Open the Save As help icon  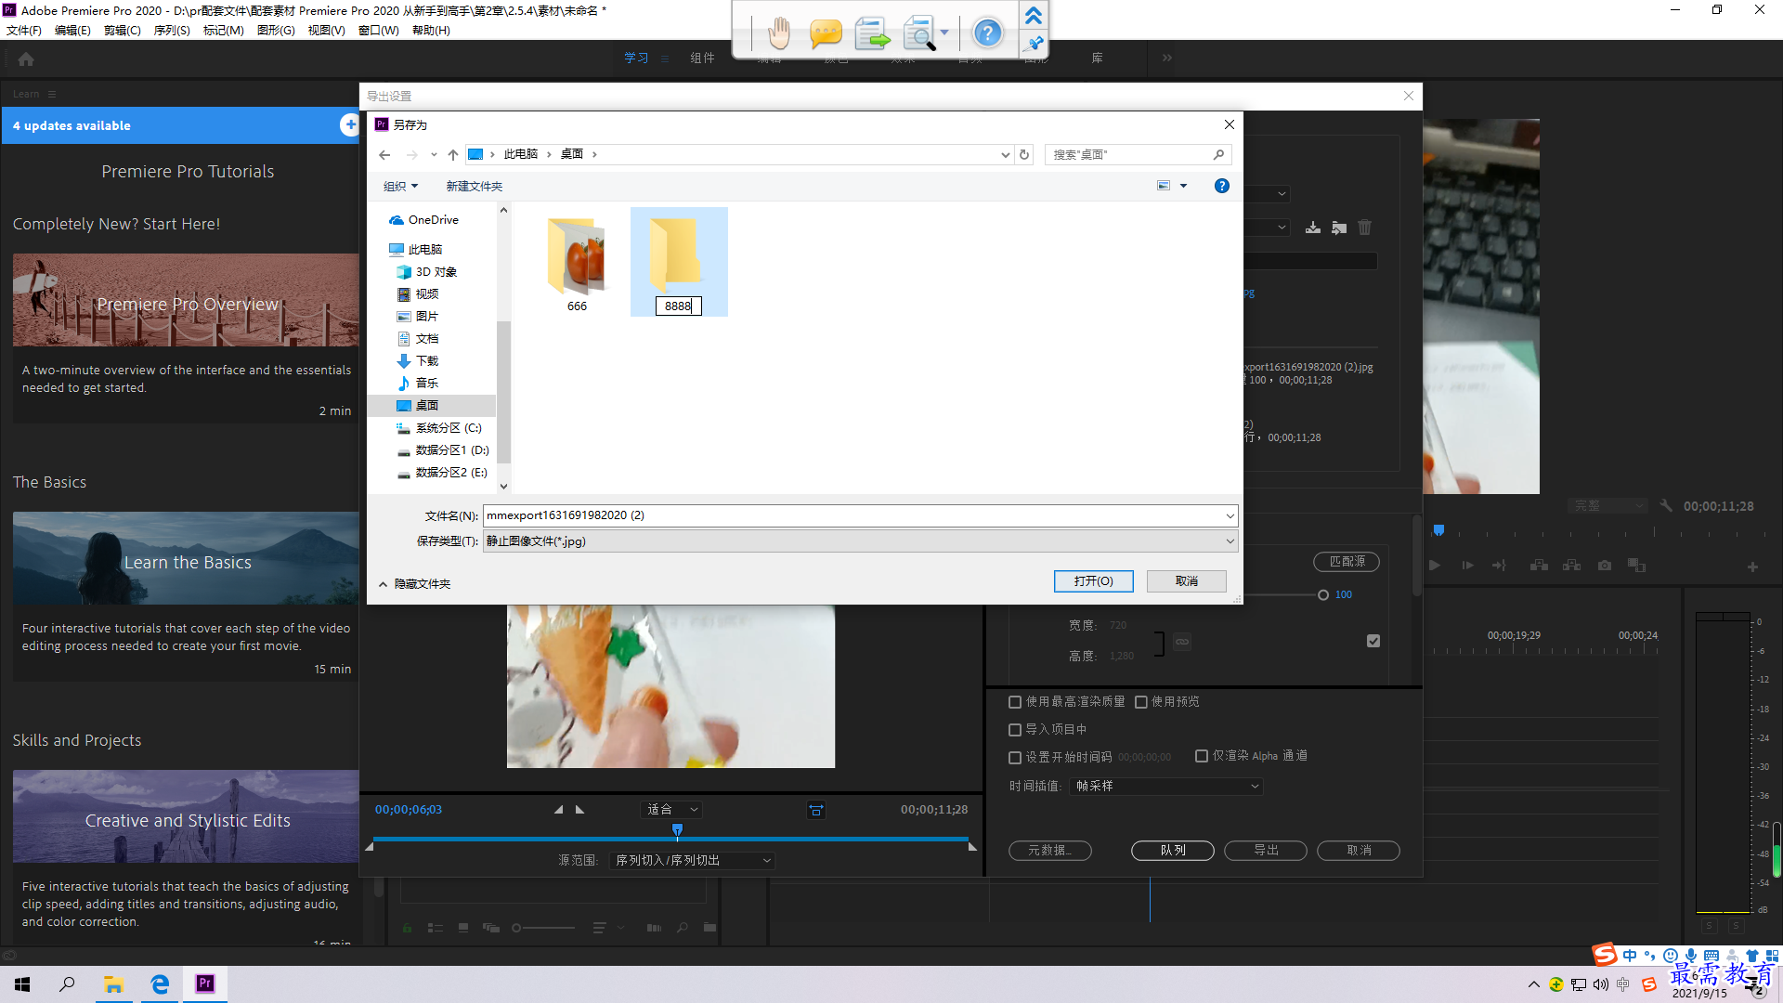1222,186
